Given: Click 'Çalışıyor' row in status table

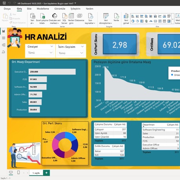Looking at the screenshot, I should pyautogui.click(x=110, y=129).
